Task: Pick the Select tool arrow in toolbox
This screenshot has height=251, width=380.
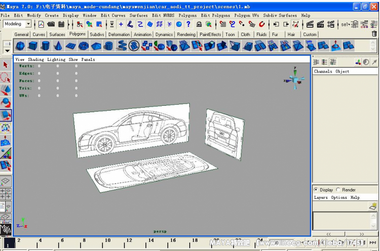Action: [x=6, y=65]
